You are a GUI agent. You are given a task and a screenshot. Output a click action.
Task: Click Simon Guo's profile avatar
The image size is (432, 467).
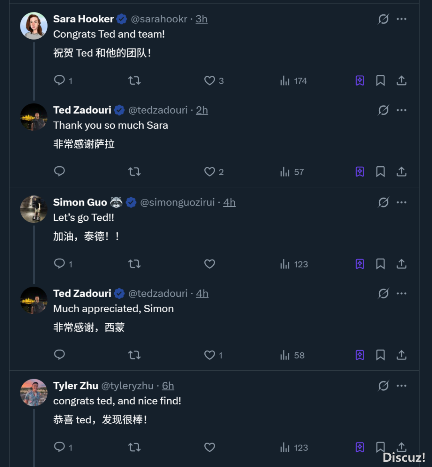(34, 209)
